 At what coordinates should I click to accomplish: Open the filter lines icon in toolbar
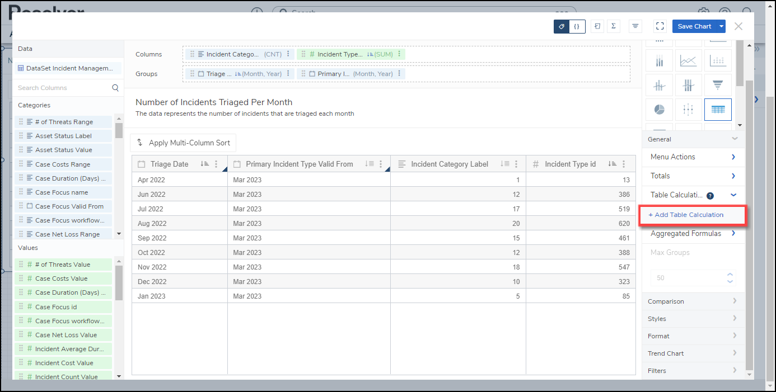pos(635,26)
